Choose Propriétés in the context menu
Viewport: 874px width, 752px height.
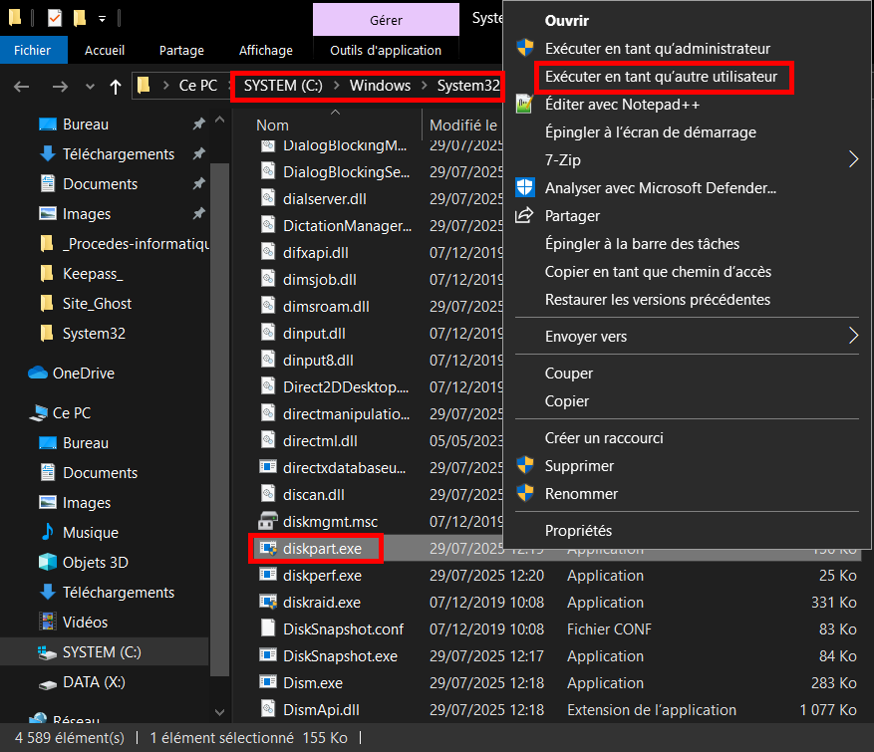click(x=578, y=531)
